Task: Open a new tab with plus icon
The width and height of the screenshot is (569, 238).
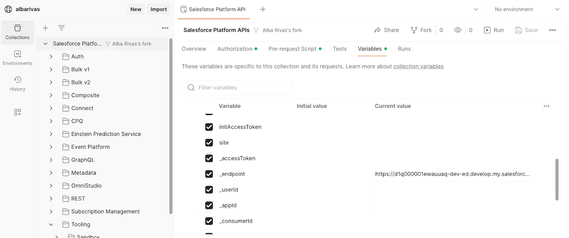Action: coord(263,9)
